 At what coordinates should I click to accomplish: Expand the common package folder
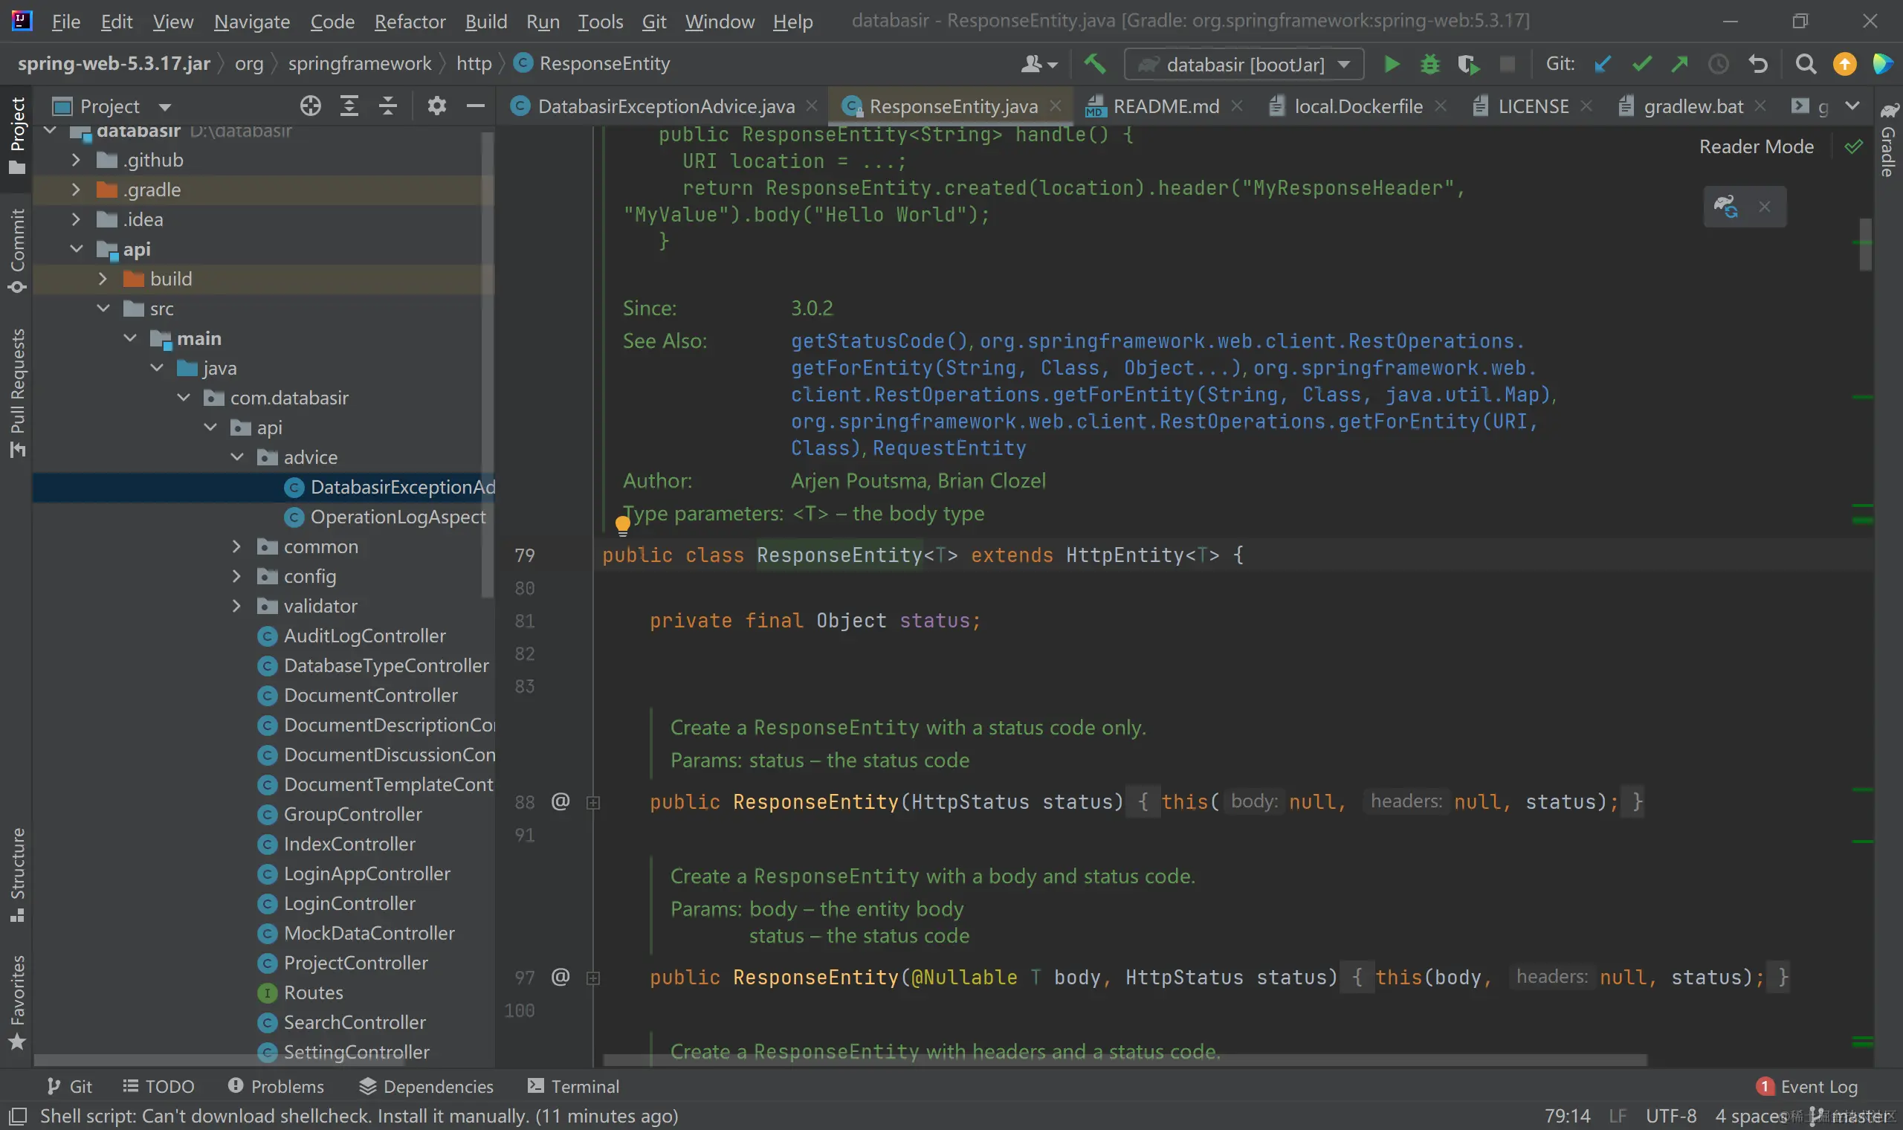click(236, 546)
